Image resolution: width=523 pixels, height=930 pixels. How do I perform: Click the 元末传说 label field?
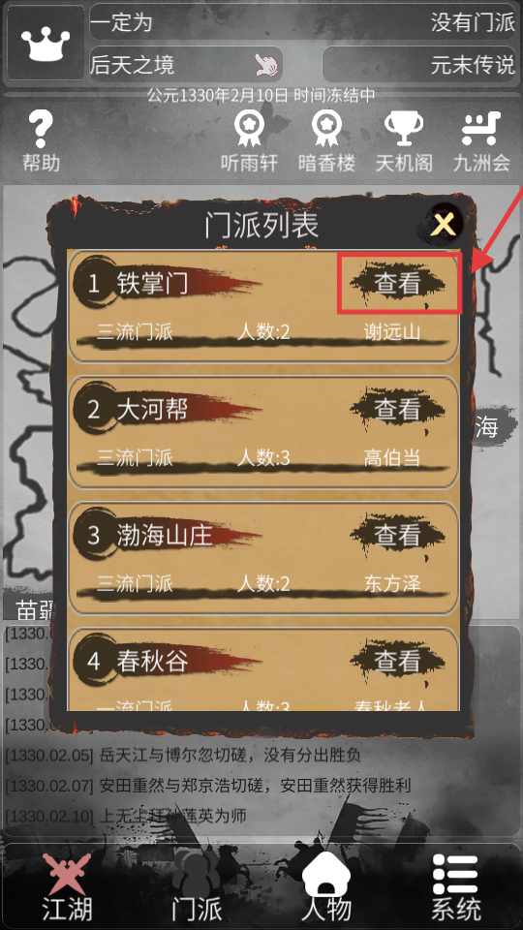[x=418, y=64]
